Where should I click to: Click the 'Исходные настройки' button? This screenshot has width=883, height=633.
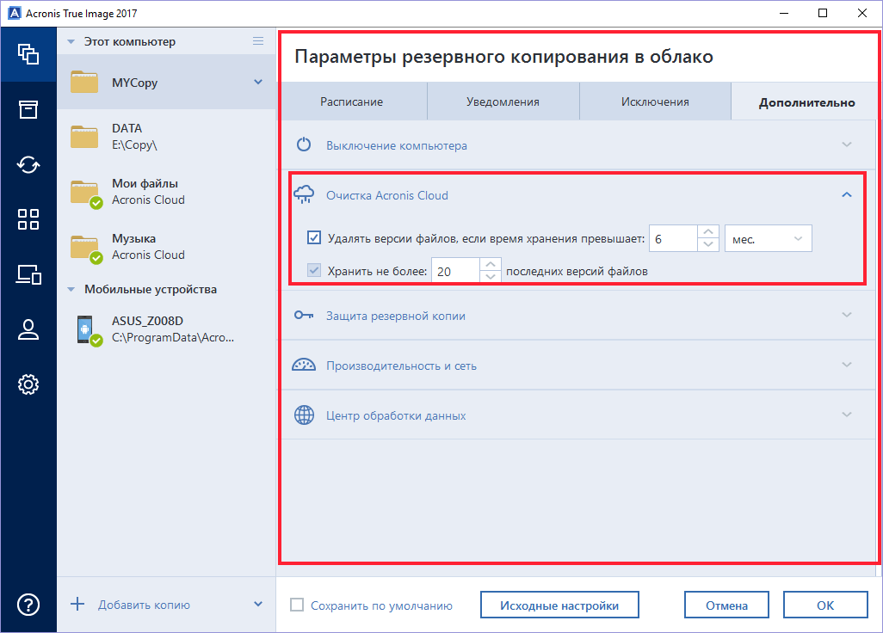coord(559,605)
